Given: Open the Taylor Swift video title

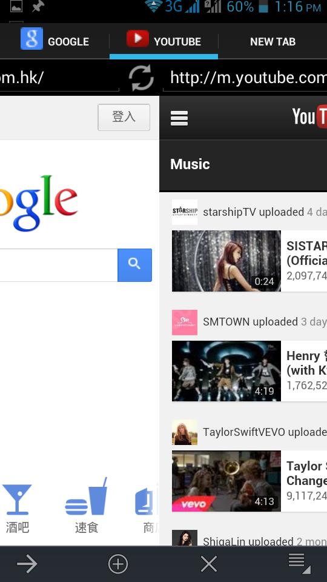Looking at the screenshot, I should pyautogui.click(x=306, y=473).
